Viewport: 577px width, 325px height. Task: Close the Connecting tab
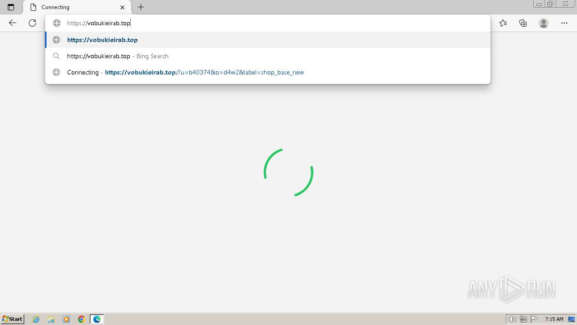tap(122, 7)
